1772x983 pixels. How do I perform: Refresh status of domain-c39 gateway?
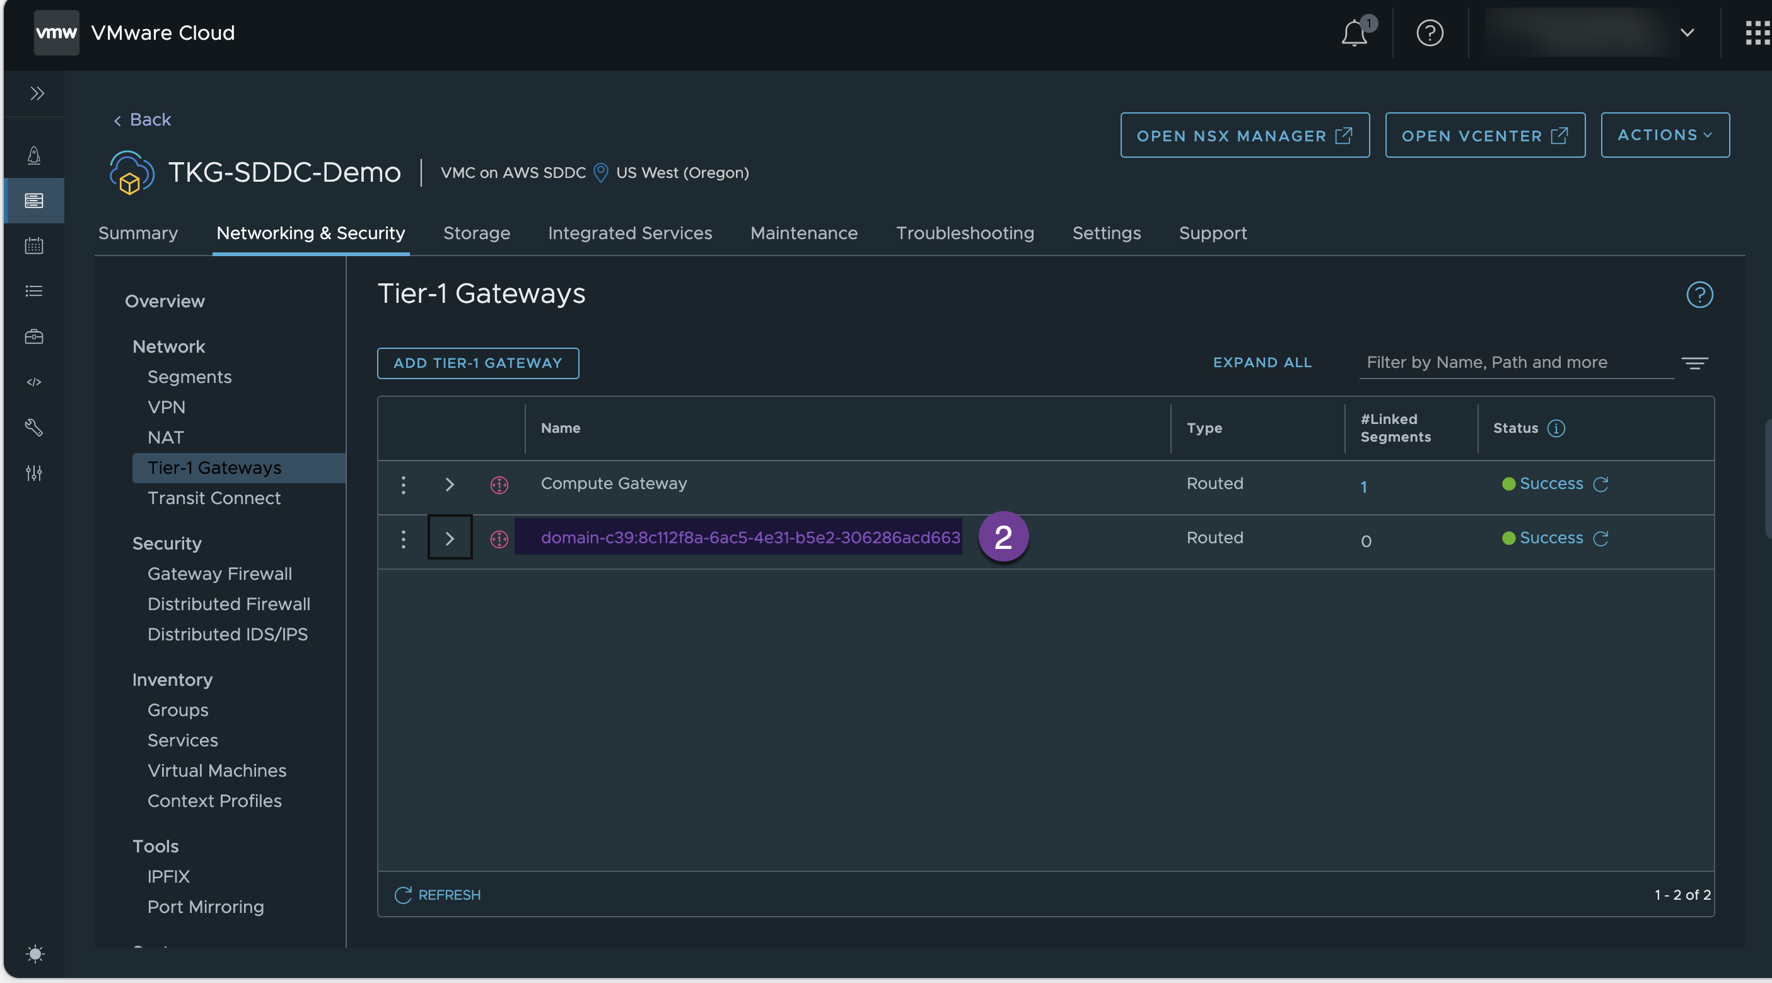tap(1600, 538)
